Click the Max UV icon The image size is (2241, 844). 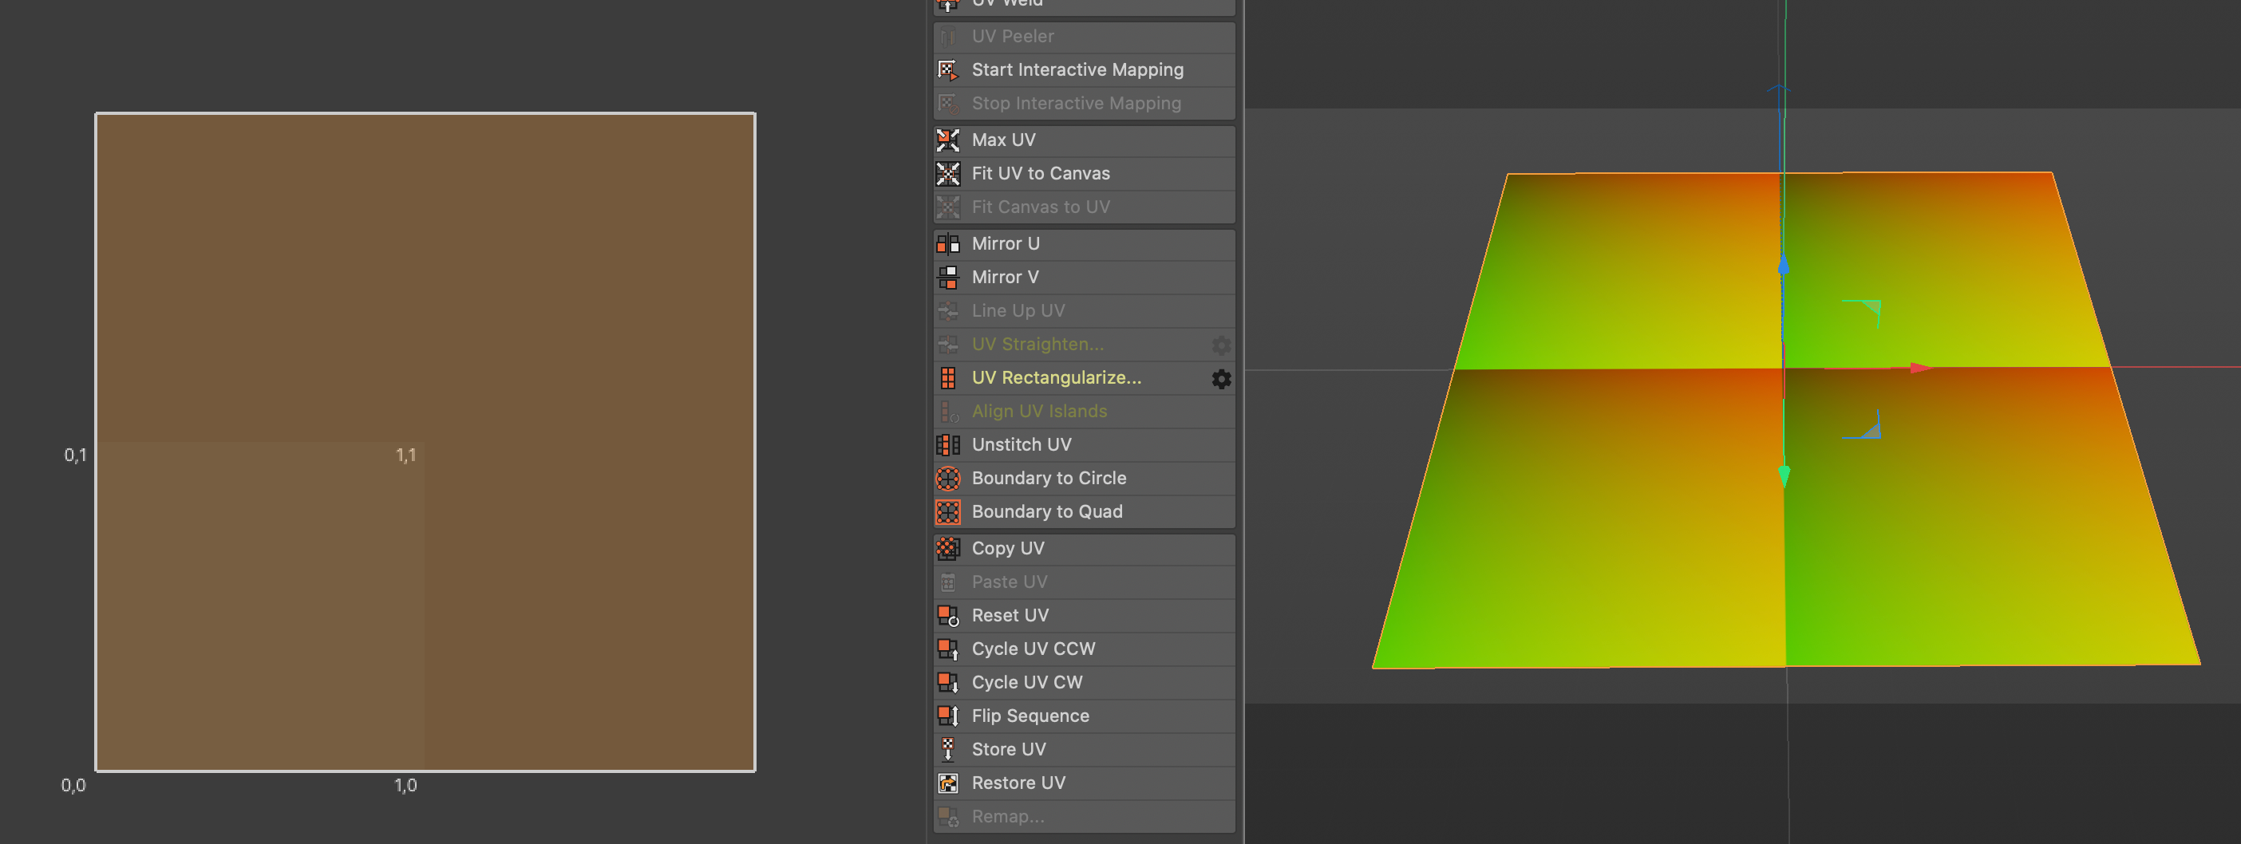[x=947, y=140]
